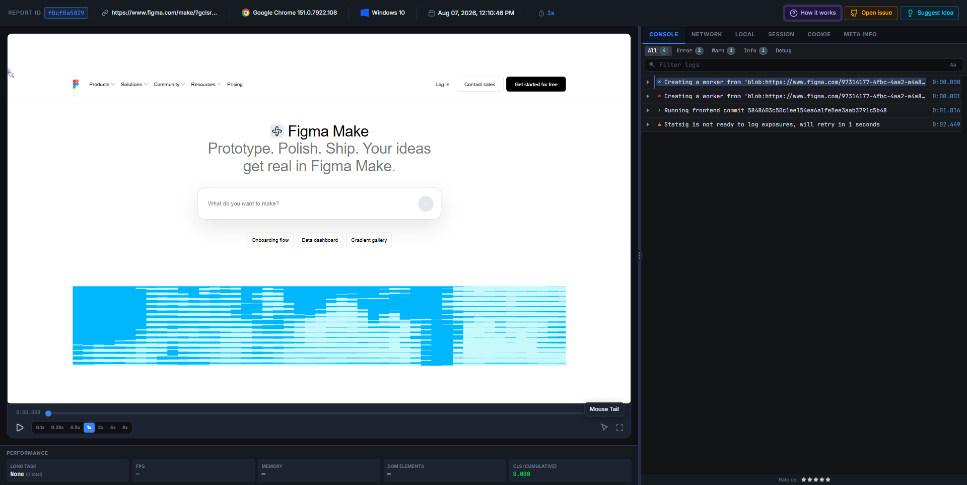Copy the report ID f0cf8a5029
Screen dimensions: 967x485
pyautogui.click(x=66, y=13)
